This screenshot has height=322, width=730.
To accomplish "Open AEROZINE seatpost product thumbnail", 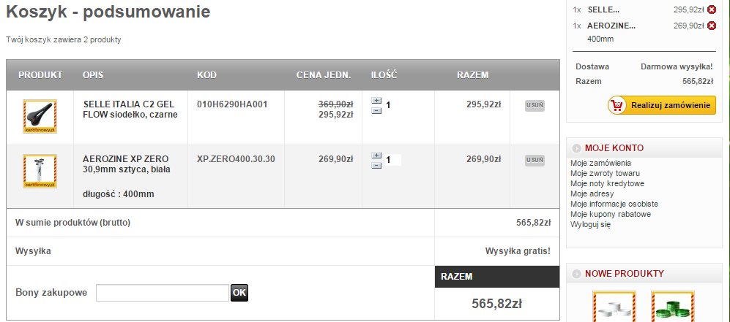I will point(40,172).
